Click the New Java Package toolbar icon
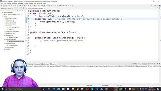Image resolution: width=161 pixels, height=91 pixels. point(28,6)
